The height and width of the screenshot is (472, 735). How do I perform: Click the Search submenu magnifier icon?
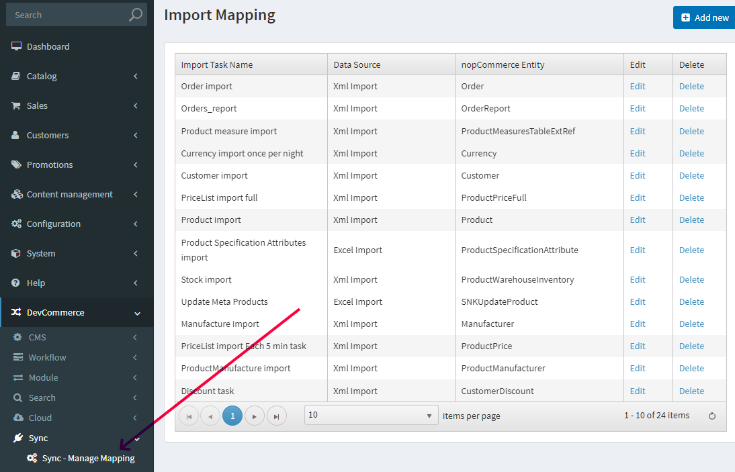click(x=18, y=397)
